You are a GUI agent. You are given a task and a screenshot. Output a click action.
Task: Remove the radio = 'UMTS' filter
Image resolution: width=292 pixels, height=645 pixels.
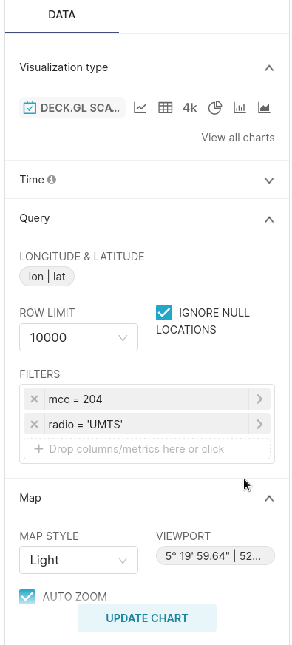[34, 424]
